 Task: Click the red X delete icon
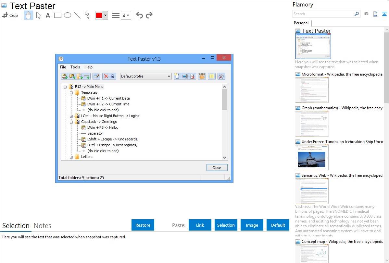point(106,76)
